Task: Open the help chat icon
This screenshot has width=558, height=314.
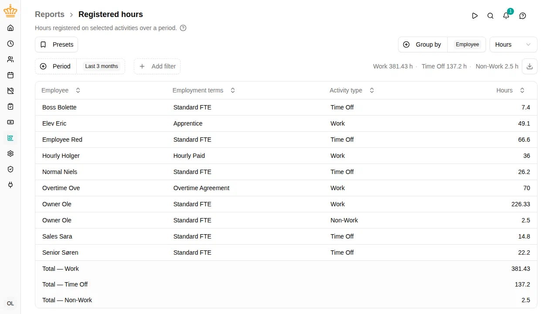Action: coord(523,16)
